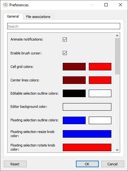Screen dimensions: 128x171
Task: Toggle Enable brush cursor checkbox
Action: [x=65, y=53]
